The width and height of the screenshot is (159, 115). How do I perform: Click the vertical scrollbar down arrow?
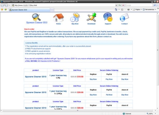[x=158, y=108]
